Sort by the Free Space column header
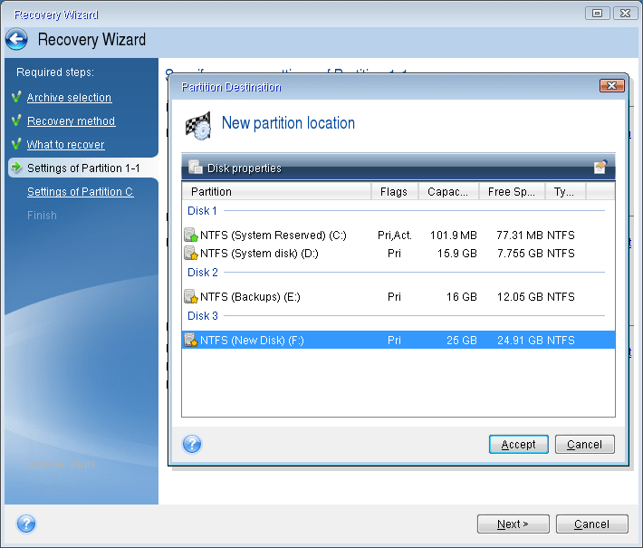Viewport: 643px width, 548px height. coord(512,191)
